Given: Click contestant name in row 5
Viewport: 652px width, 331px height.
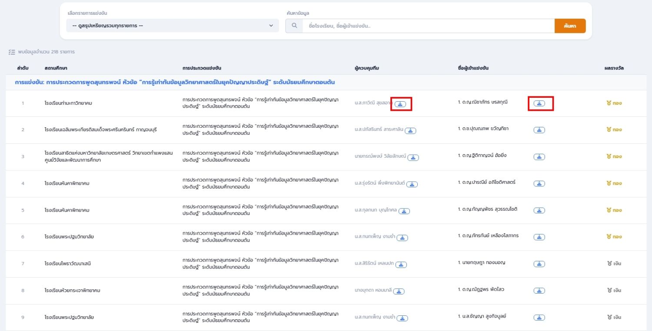Looking at the screenshot, I should point(487,209).
